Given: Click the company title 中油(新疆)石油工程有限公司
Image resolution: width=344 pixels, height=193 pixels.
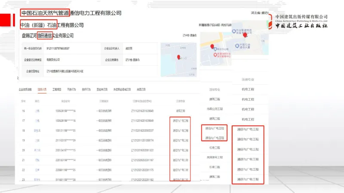Looking at the screenshot, I should pyautogui.click(x=52, y=25).
